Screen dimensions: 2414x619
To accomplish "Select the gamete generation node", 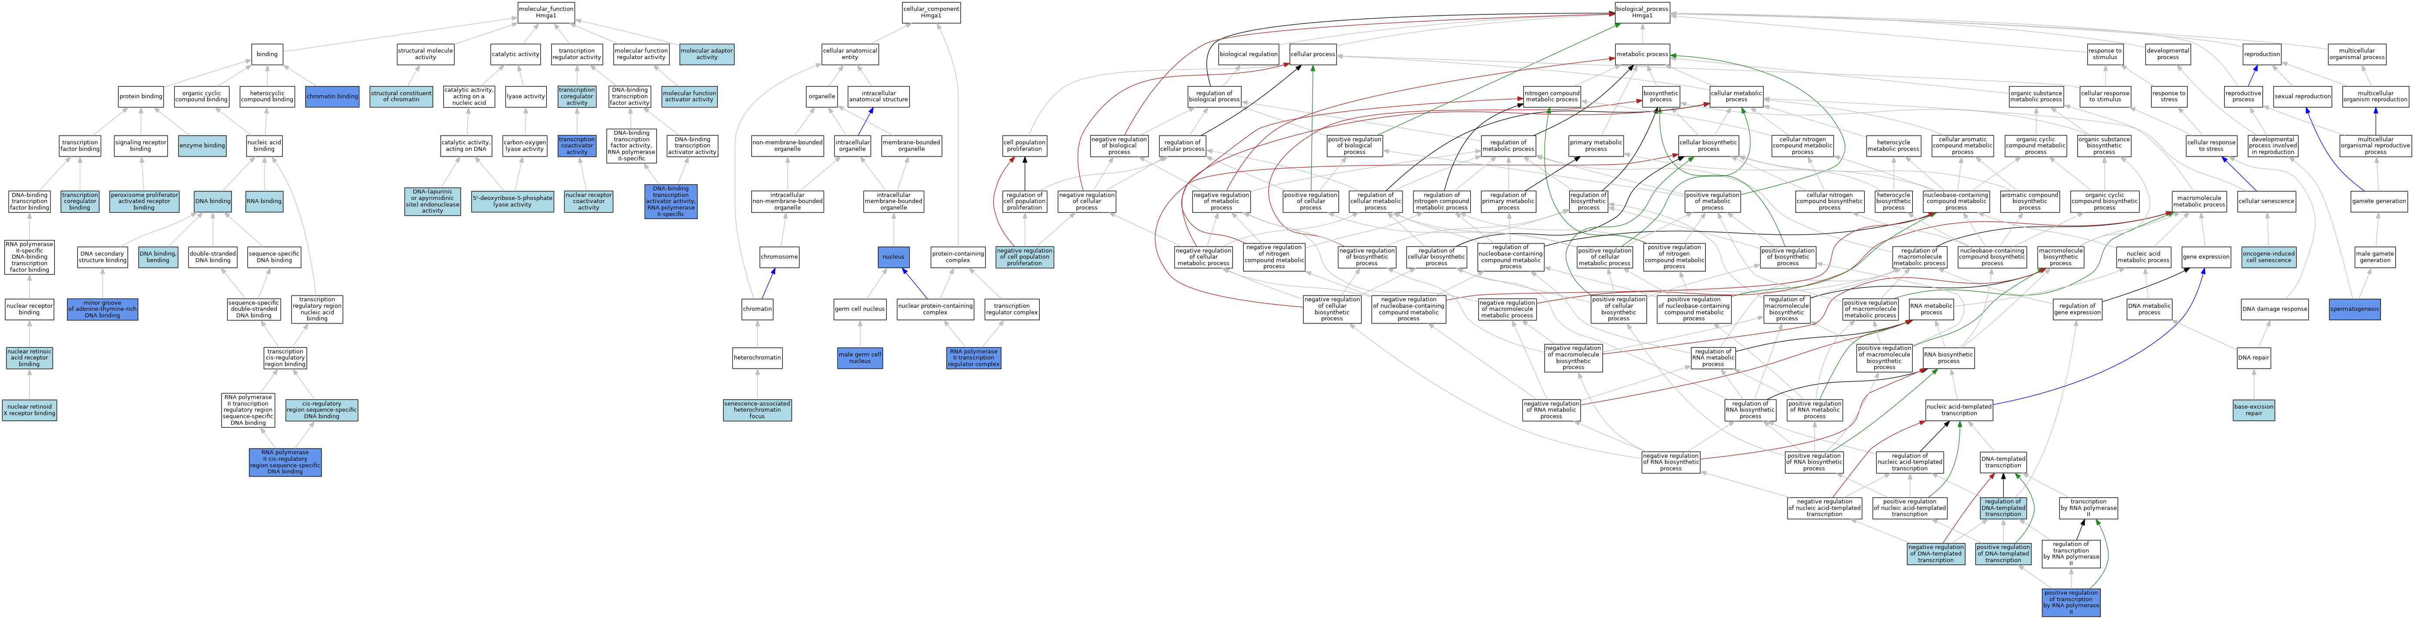I will 2378,201.
